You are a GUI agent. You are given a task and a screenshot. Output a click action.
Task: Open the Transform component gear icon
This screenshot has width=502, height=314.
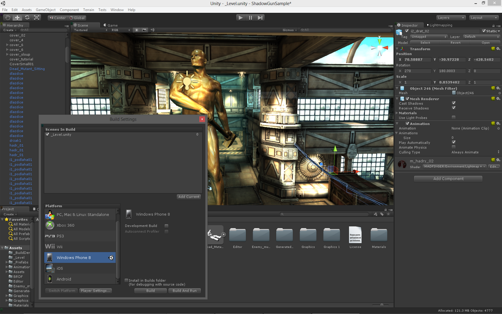[x=498, y=49]
